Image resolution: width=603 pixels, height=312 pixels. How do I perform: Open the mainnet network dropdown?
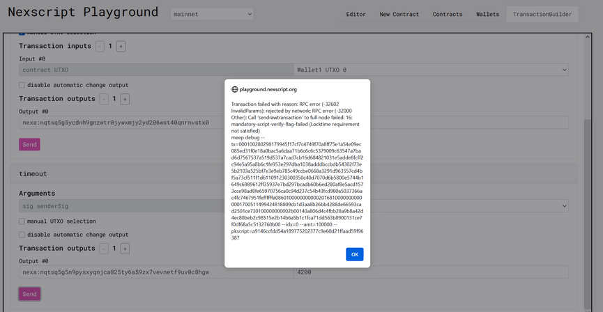pyautogui.click(x=212, y=14)
